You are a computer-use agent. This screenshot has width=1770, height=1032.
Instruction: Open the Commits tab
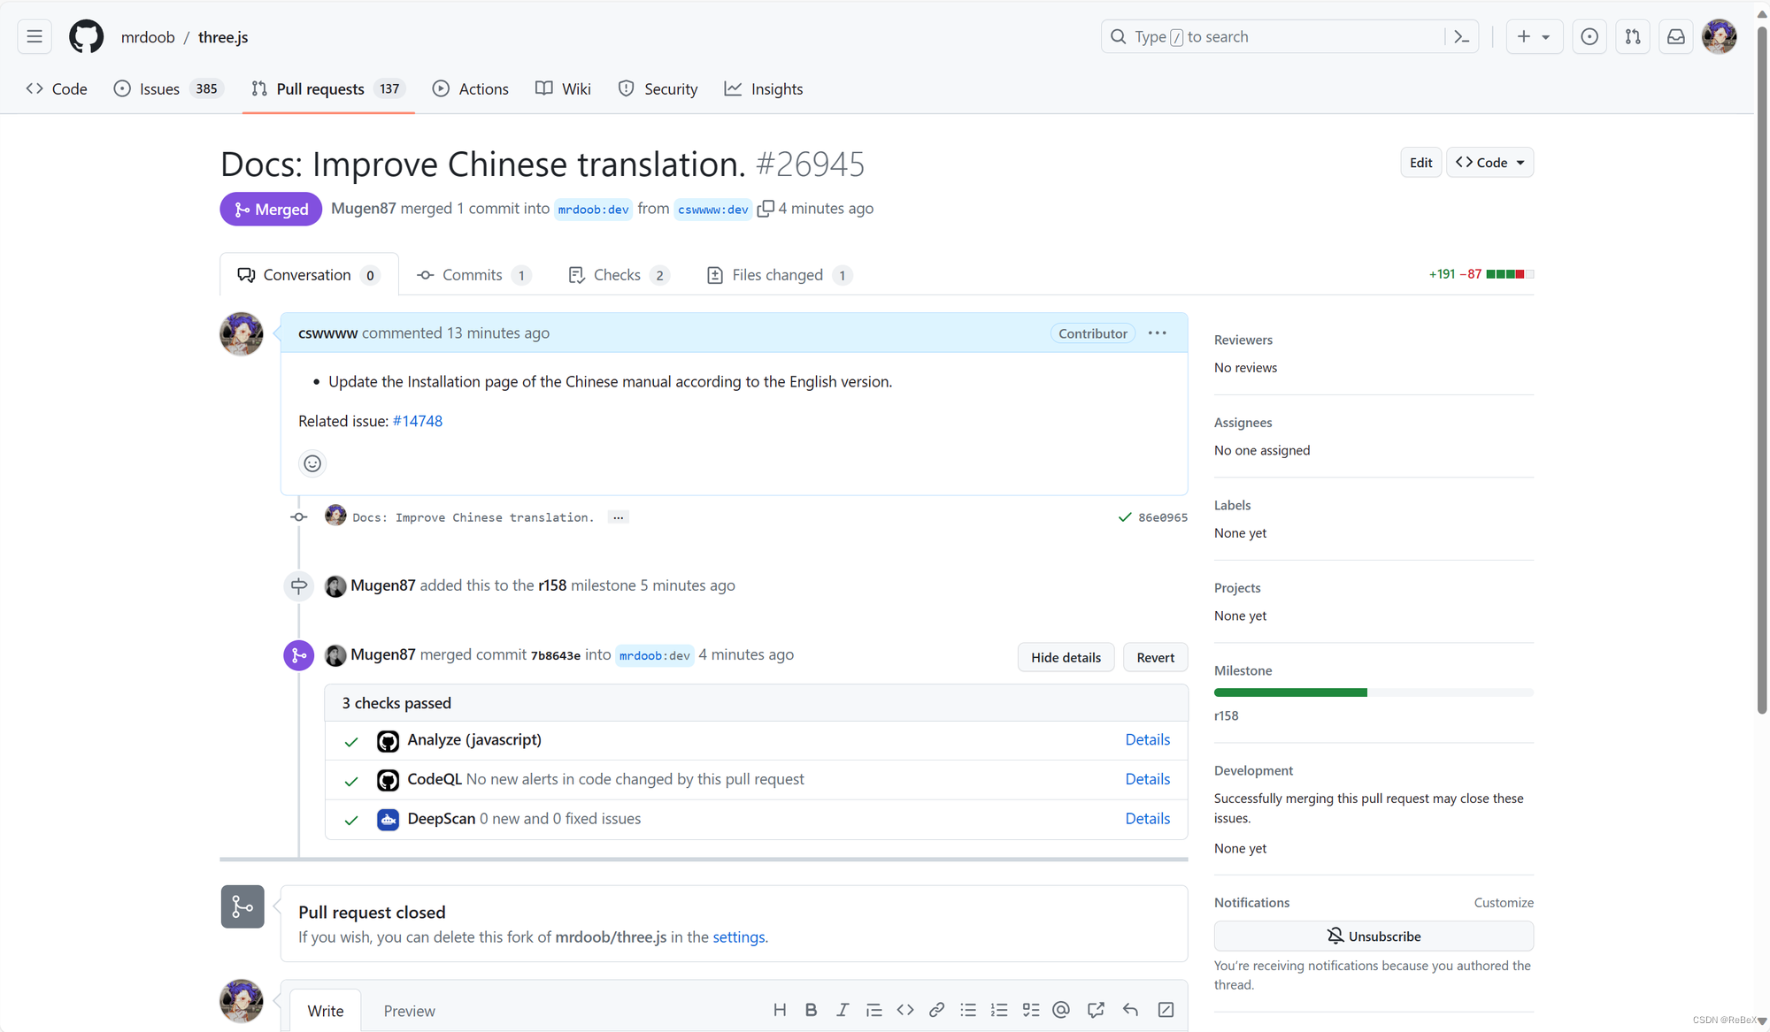coord(473,275)
